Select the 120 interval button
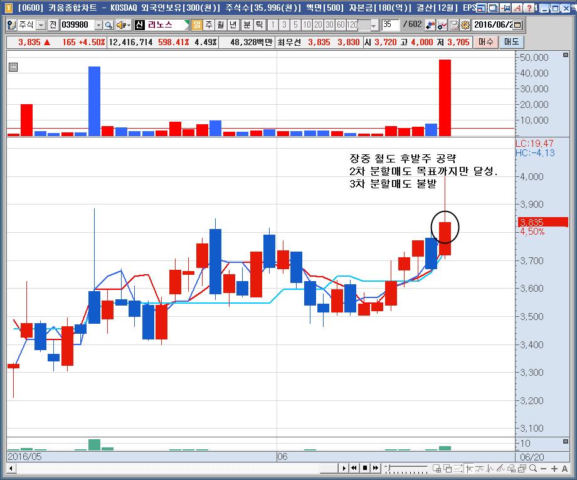The height and width of the screenshot is (480, 577). pyautogui.click(x=352, y=25)
